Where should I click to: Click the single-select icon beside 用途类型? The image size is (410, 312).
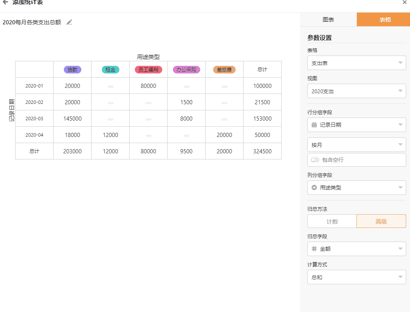pos(314,188)
